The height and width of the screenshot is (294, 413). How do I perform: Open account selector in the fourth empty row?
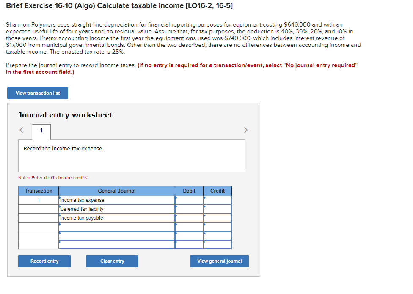[117, 226]
